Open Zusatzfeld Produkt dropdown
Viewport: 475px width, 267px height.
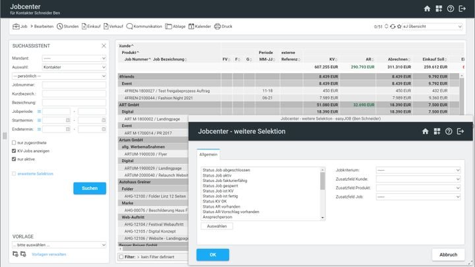point(418,188)
